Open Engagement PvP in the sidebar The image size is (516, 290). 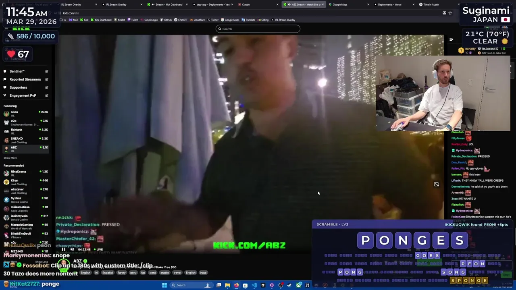[x=26, y=95]
